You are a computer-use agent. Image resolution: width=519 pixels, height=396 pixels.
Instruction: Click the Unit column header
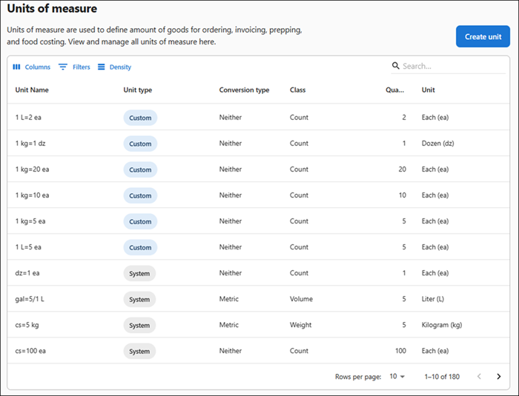click(x=428, y=90)
